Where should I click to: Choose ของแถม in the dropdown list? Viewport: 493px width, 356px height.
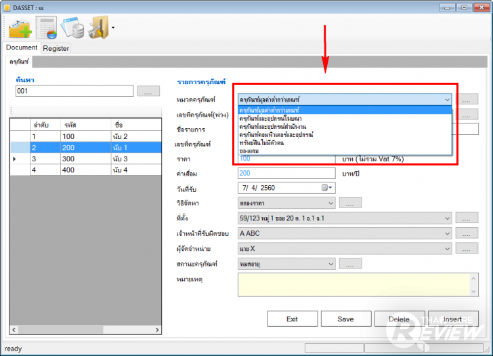click(x=345, y=151)
